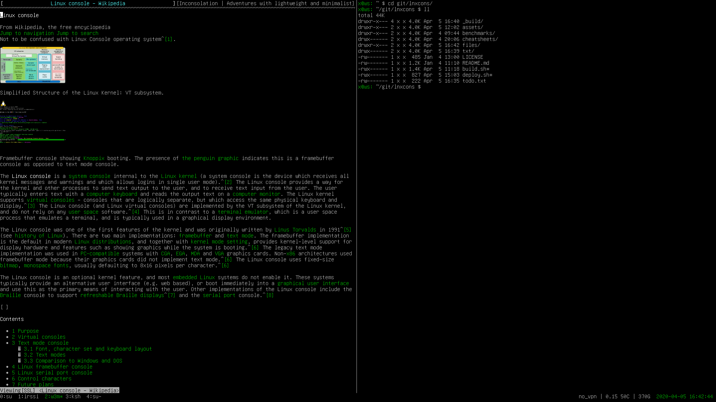The width and height of the screenshot is (716, 402).
Task: Follow the Jump to search link
Action: coord(78,33)
